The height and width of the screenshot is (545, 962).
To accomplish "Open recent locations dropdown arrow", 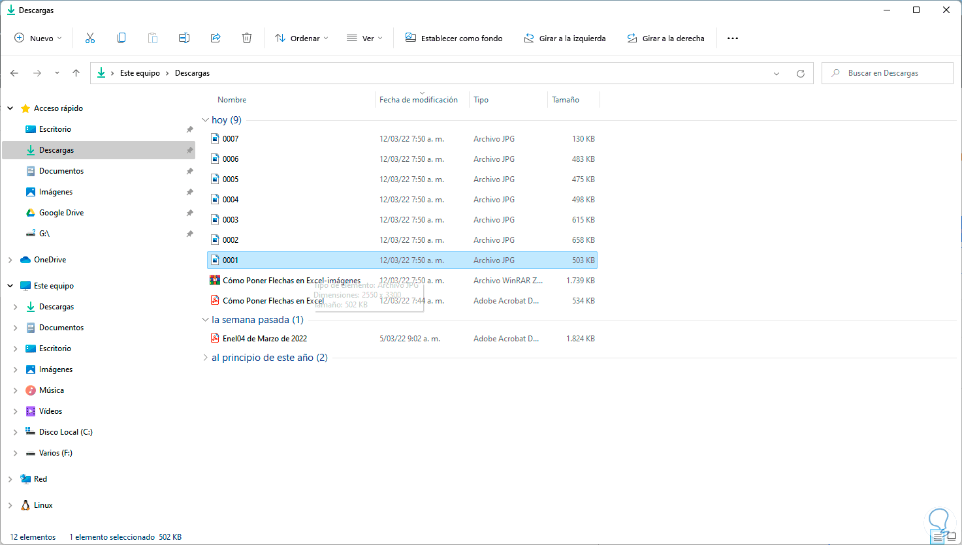I will coord(57,73).
